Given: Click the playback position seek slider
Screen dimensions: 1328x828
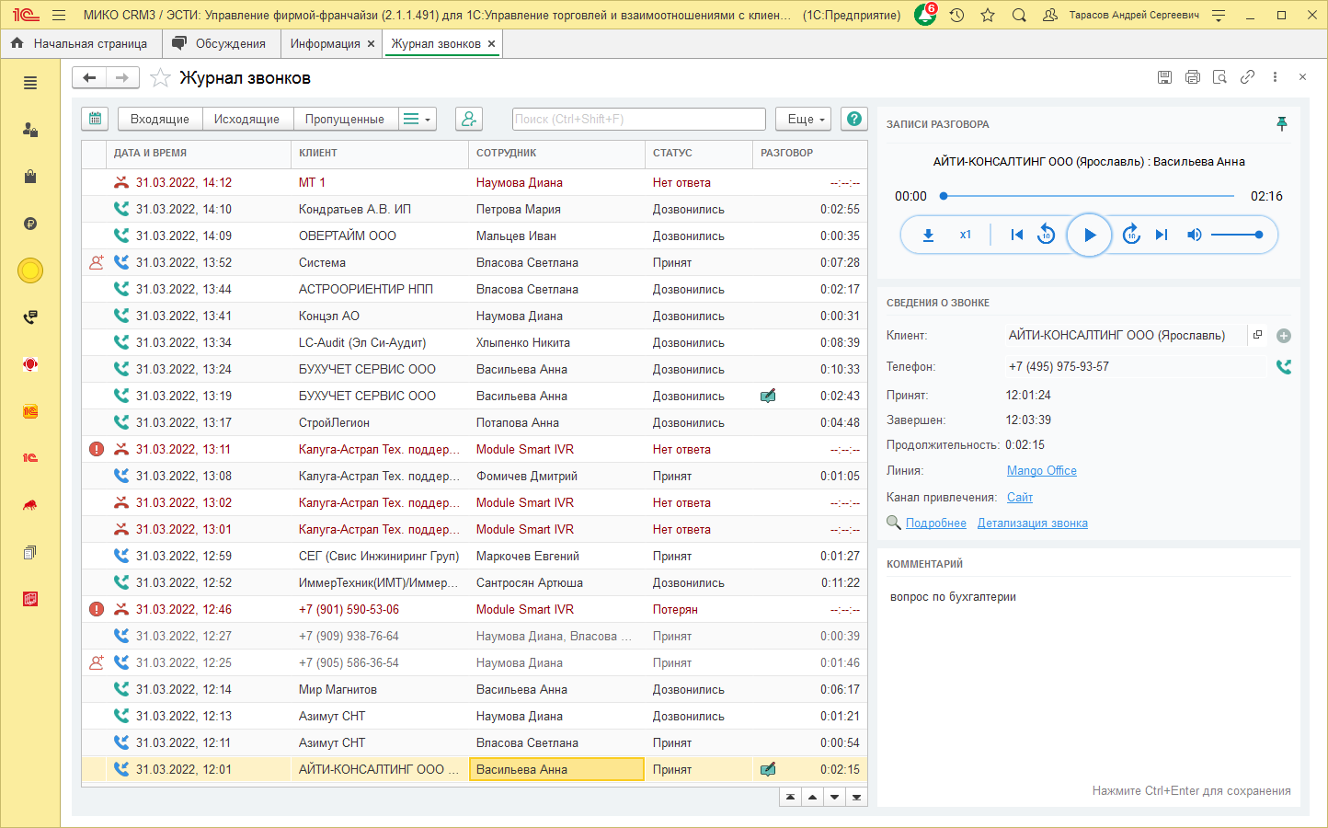Looking at the screenshot, I should pos(1088,196).
